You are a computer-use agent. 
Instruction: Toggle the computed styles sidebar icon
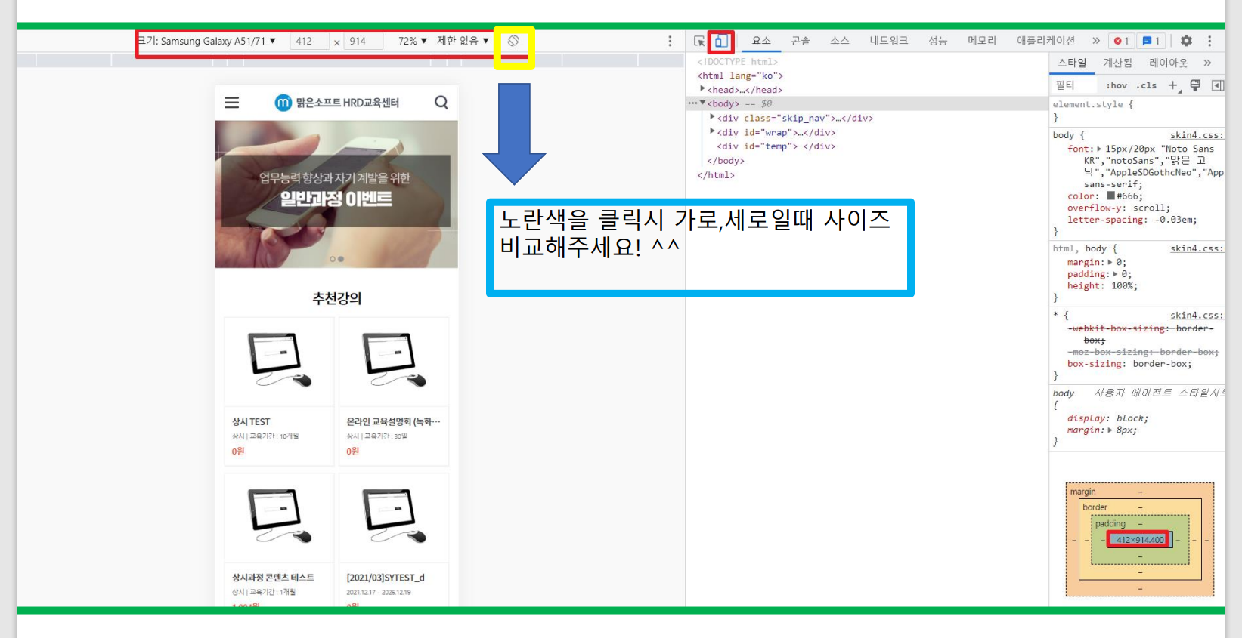tap(1217, 85)
